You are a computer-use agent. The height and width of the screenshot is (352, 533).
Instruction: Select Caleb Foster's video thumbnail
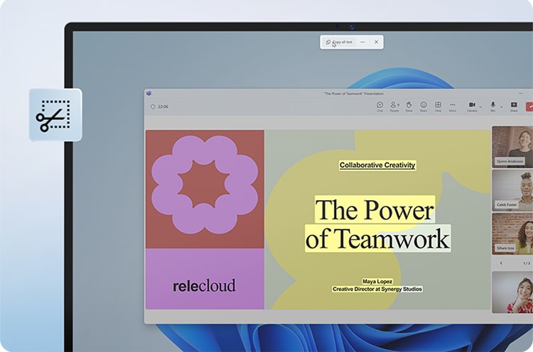click(x=512, y=189)
